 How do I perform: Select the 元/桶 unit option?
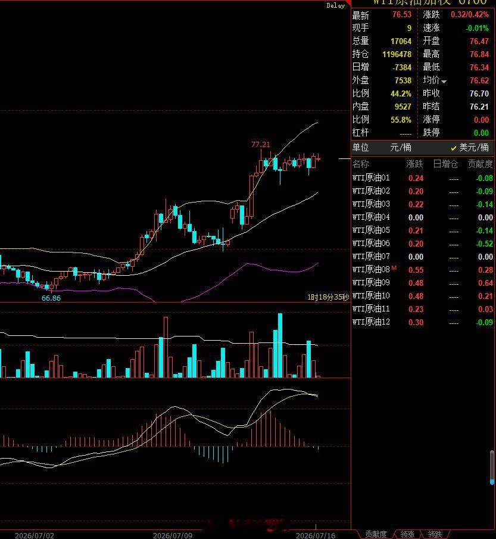click(x=401, y=148)
